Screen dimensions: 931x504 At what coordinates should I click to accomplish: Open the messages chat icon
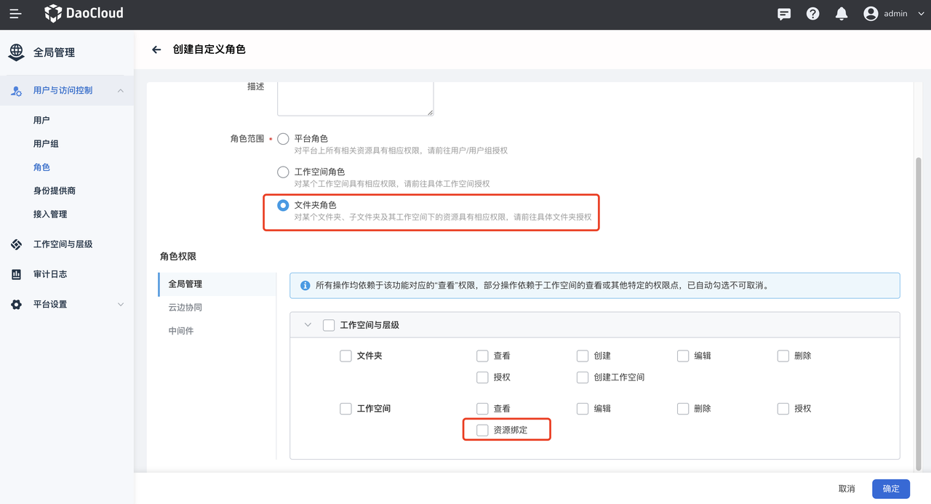[x=784, y=14]
